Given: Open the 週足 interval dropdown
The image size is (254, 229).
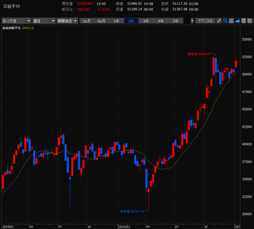Looking at the screenshot, I should tap(44, 21).
